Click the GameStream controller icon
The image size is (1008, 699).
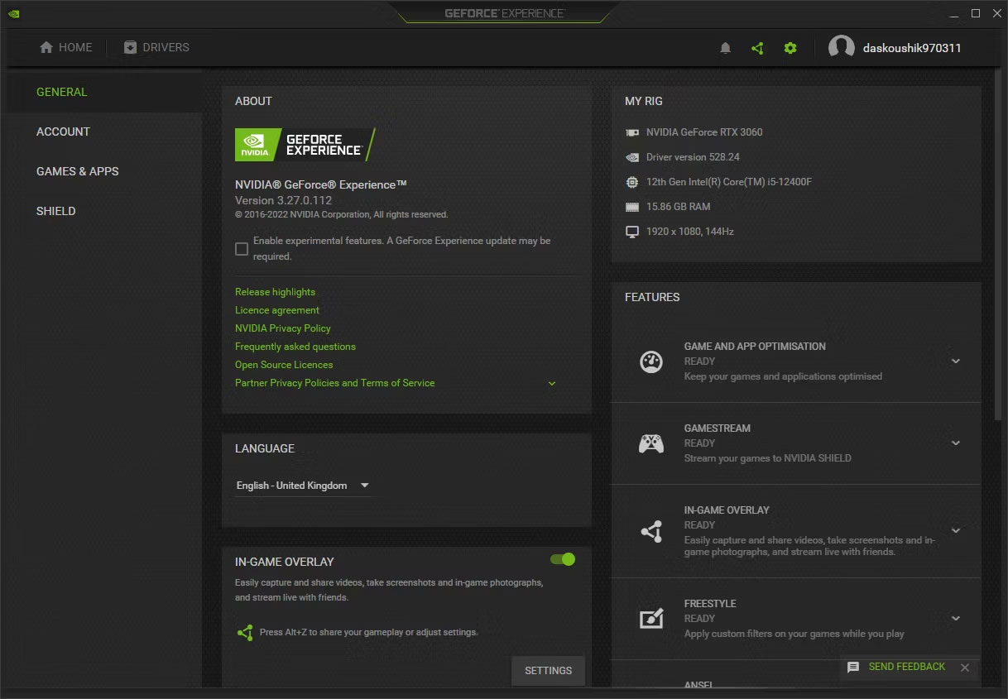coord(651,443)
